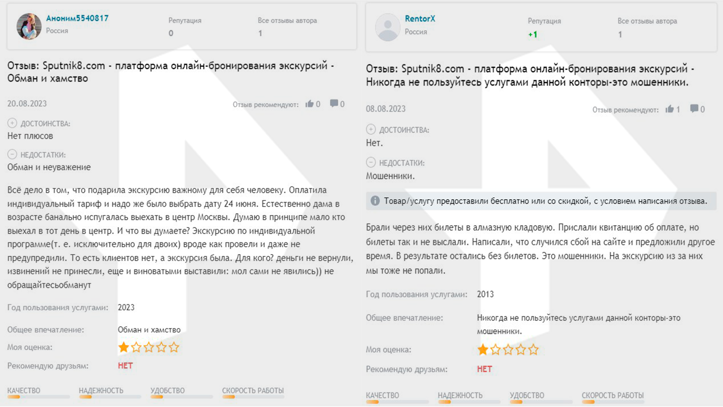
Task: Click 'Все отзывы автора' count for RentorX
Action: click(620, 34)
